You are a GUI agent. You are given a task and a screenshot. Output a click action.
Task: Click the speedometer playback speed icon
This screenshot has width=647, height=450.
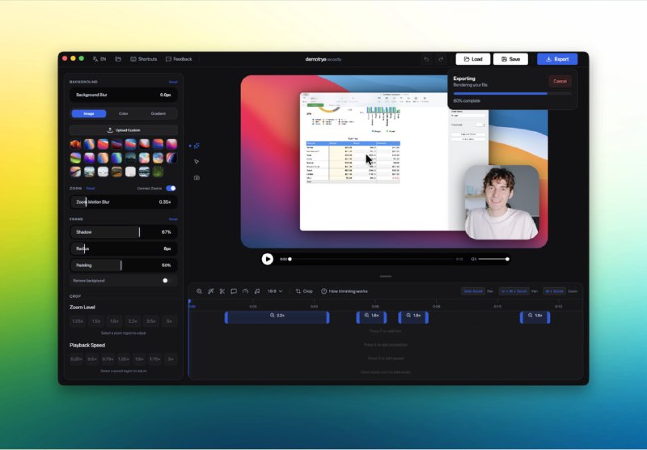pyautogui.click(x=245, y=291)
